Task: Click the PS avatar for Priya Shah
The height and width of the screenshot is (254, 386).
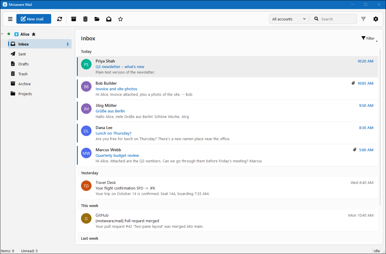Action: click(86, 64)
